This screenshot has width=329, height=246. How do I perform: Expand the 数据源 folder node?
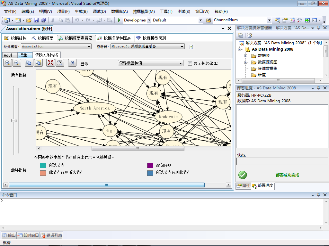245,56
